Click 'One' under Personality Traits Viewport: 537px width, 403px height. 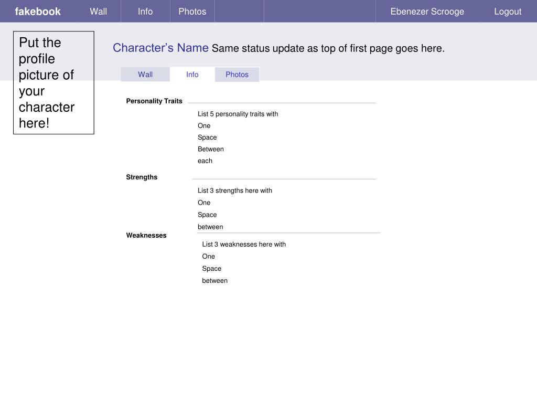pos(204,126)
